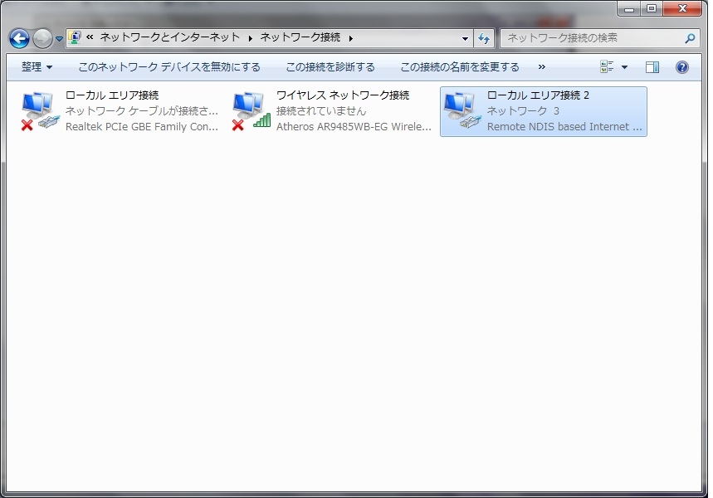Click この接続の名前を変更する

[460, 67]
